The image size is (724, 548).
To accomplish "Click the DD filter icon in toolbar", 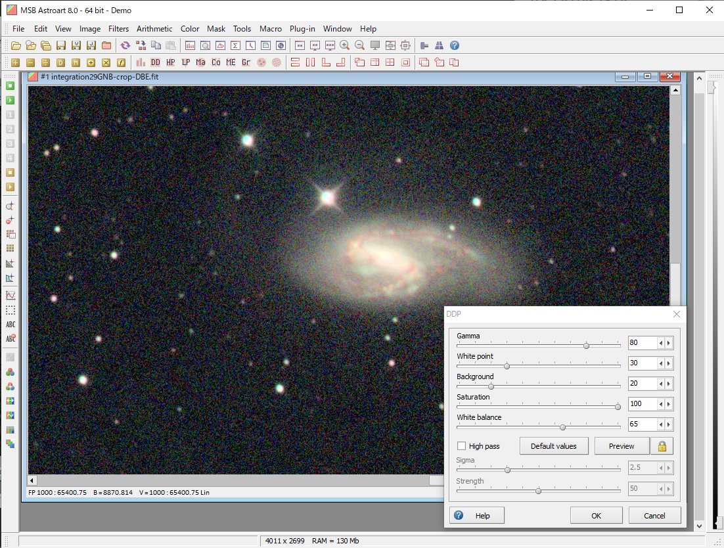I will point(155,62).
